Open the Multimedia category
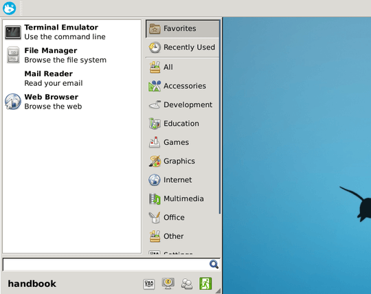This screenshot has width=371, height=294. tap(183, 199)
